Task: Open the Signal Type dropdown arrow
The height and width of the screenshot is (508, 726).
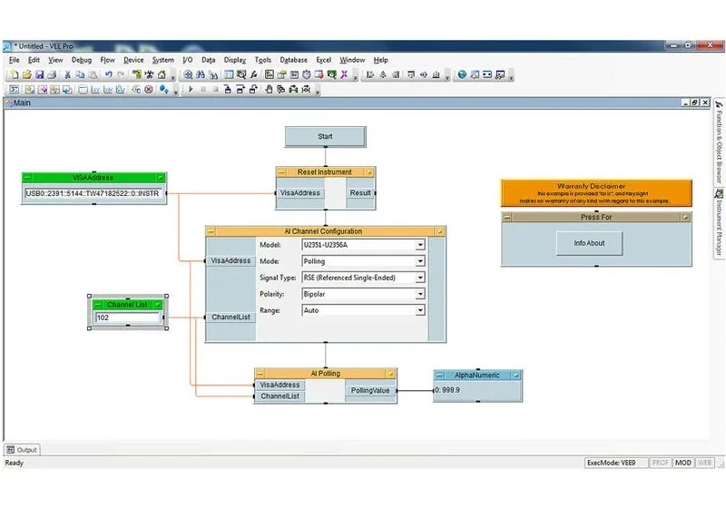Action: tap(419, 278)
